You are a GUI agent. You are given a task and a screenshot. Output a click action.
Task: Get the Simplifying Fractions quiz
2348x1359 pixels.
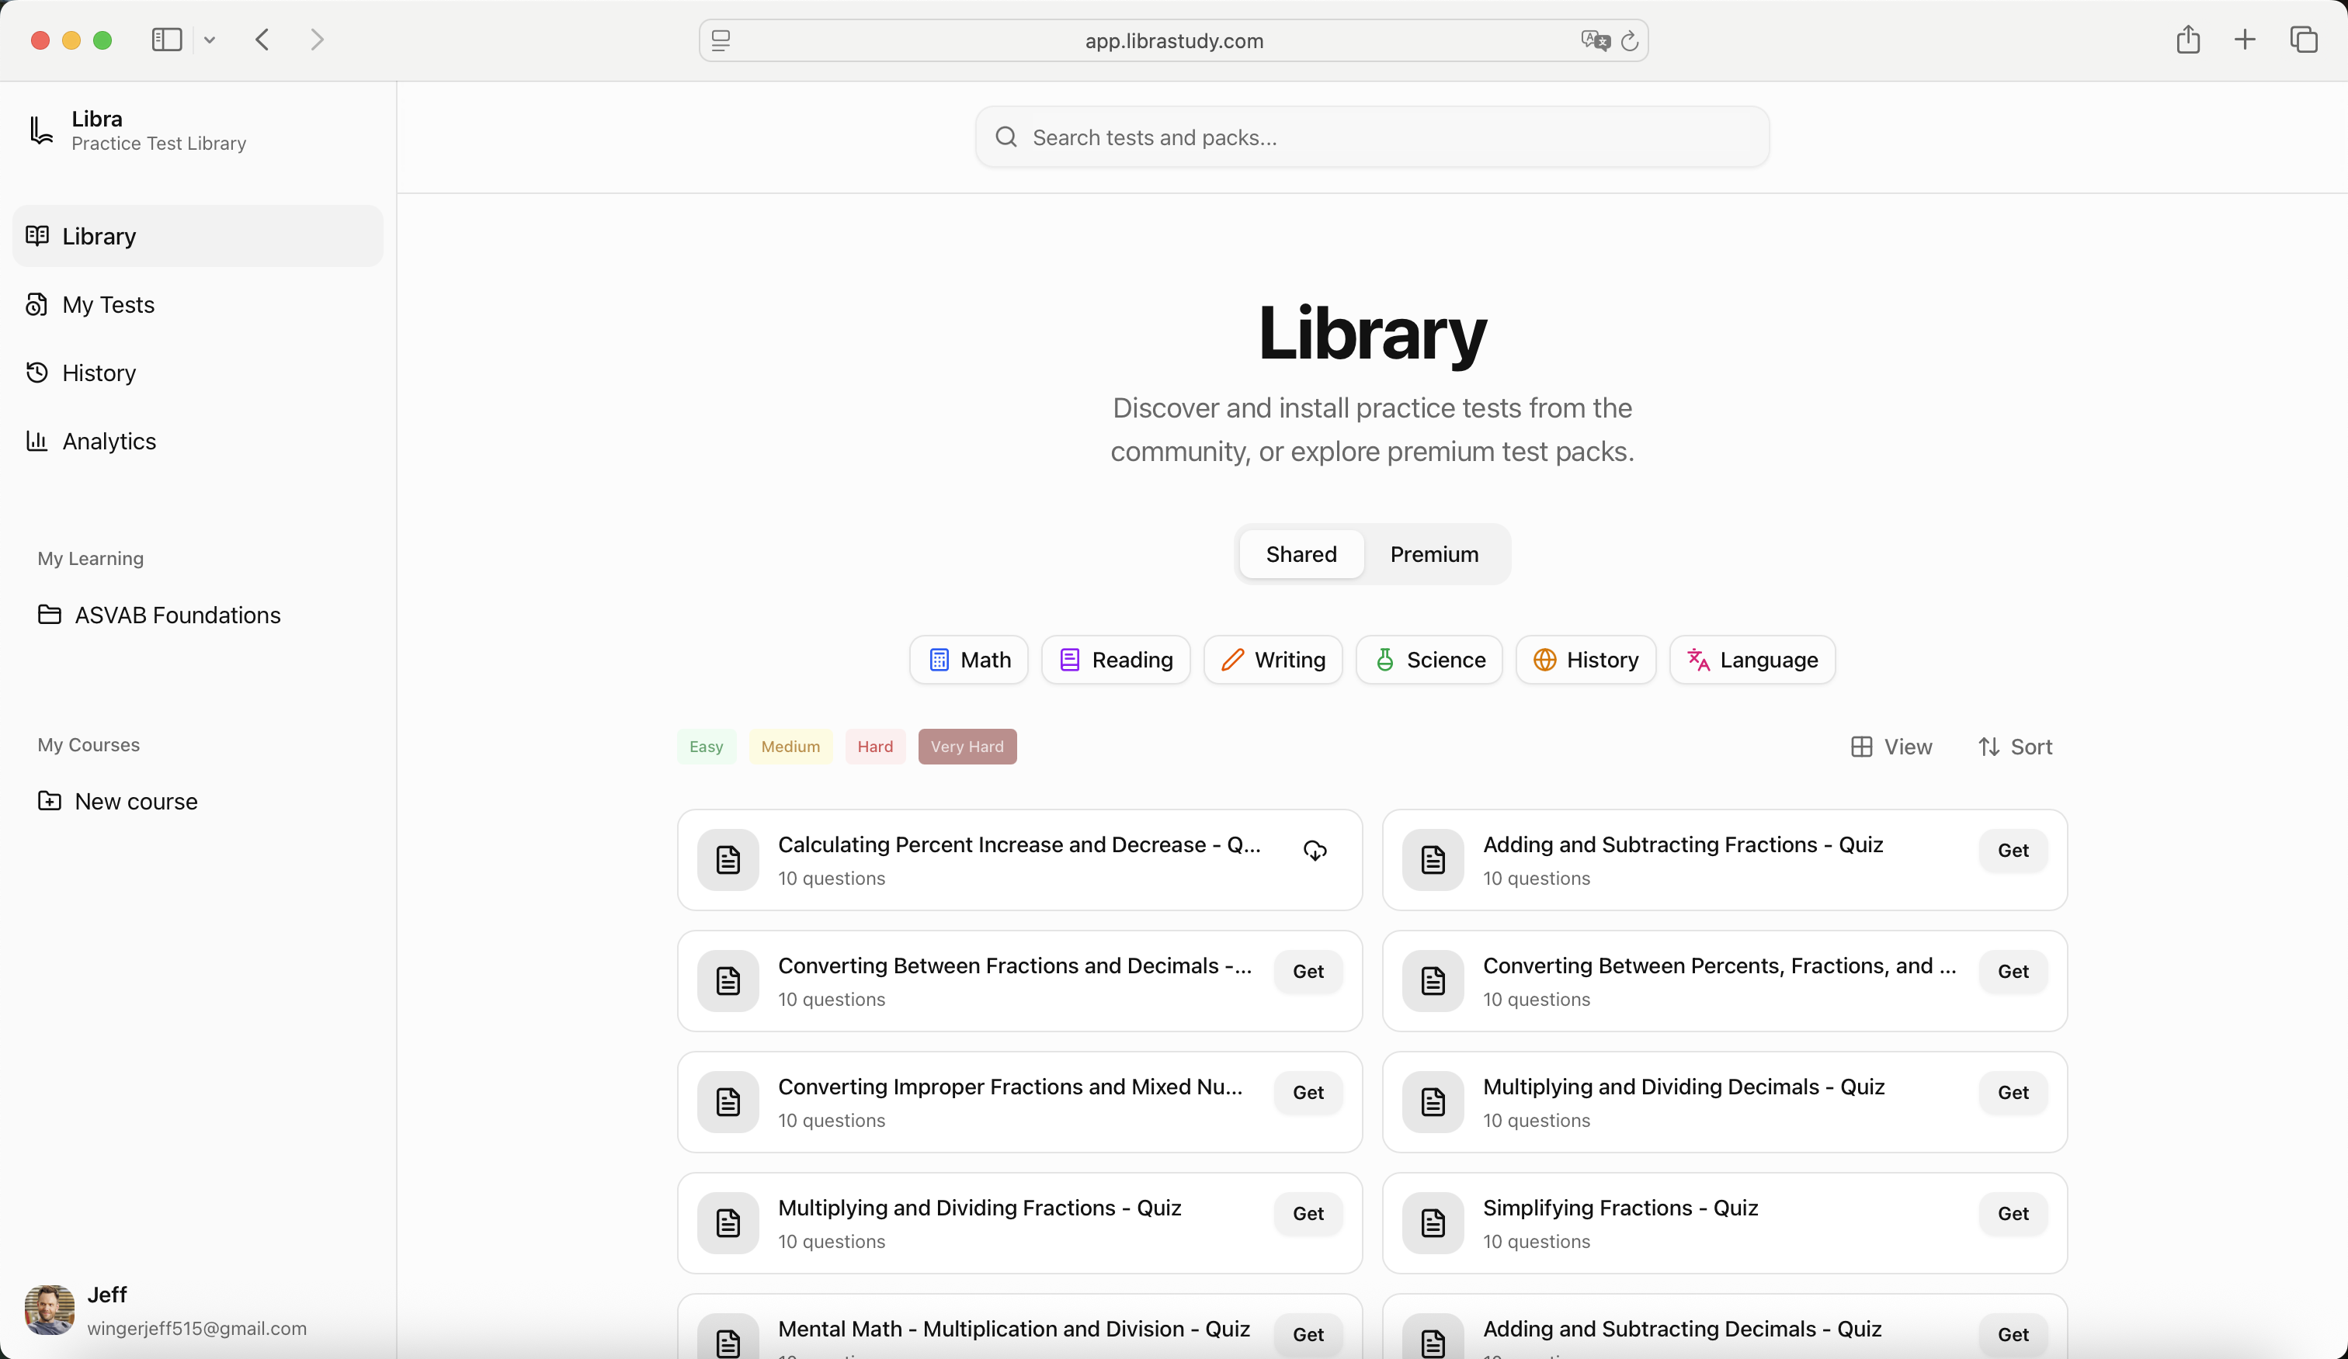(2013, 1213)
